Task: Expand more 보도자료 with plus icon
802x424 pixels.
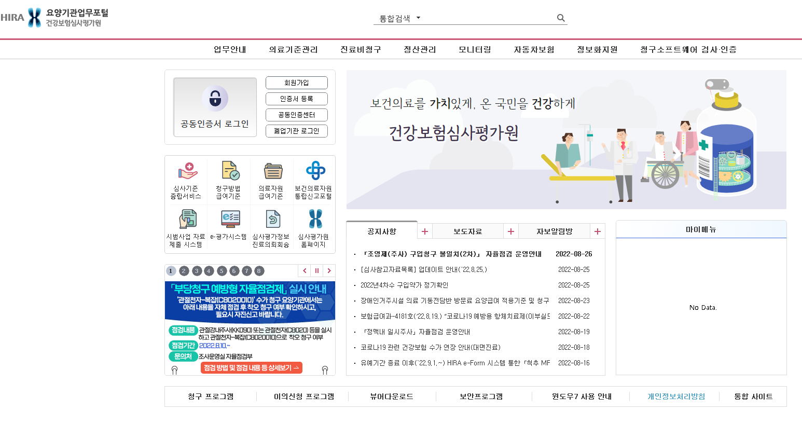Action: (x=511, y=231)
